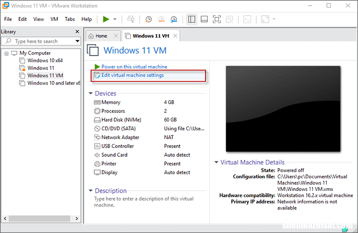The image size is (358, 233).
Task: Collapse the Virtual Machine Details section
Action: (216, 162)
